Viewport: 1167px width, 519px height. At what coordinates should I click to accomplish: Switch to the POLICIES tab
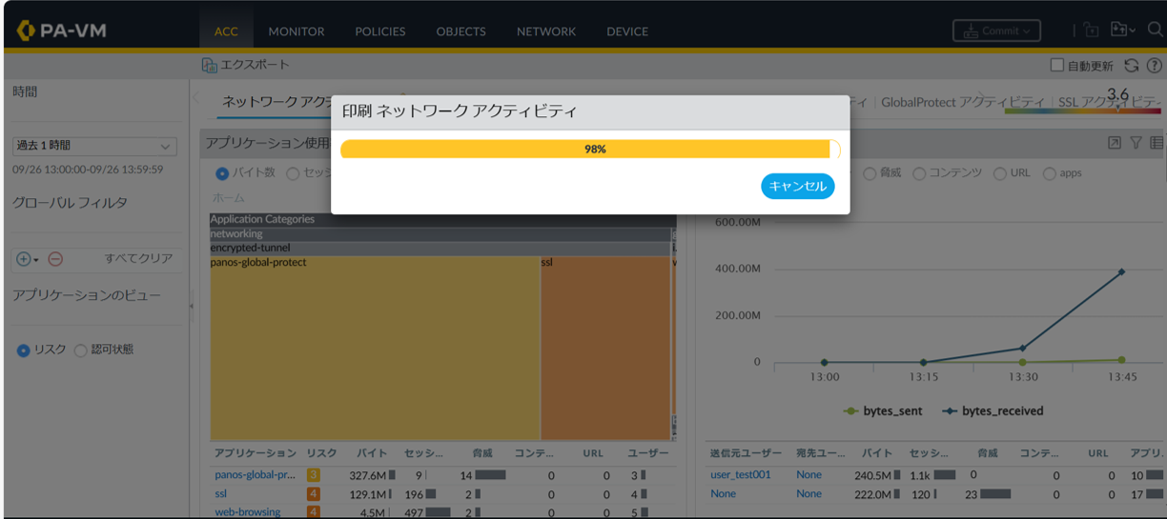[379, 31]
